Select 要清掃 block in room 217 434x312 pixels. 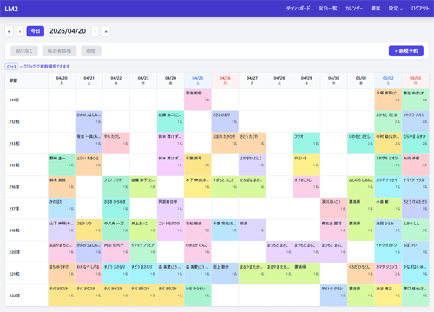pyautogui.click(x=361, y=208)
